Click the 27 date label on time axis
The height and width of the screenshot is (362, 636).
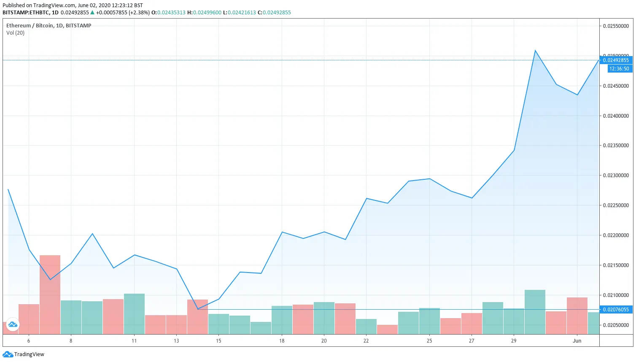point(472,341)
